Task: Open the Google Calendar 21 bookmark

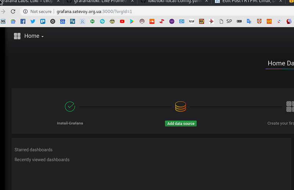Action: click(x=62, y=21)
